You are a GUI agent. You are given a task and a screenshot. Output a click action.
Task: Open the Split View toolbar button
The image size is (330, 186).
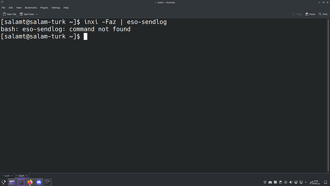(27, 14)
